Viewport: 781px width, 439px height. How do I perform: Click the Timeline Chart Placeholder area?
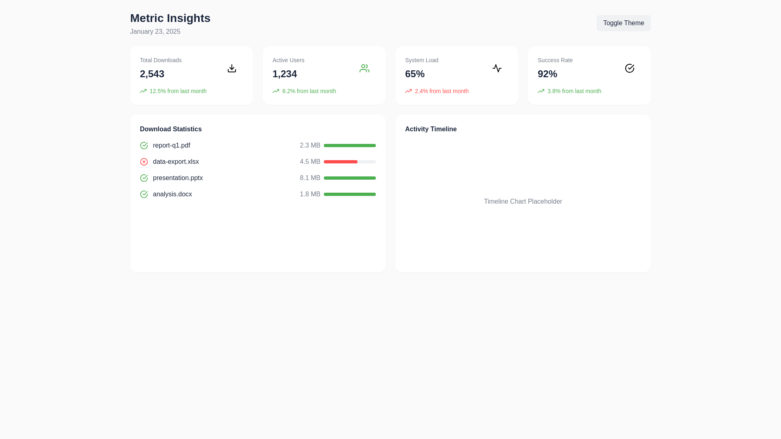523,201
